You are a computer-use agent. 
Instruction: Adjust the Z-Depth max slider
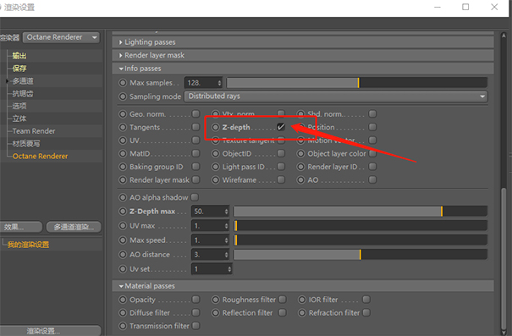point(361,212)
